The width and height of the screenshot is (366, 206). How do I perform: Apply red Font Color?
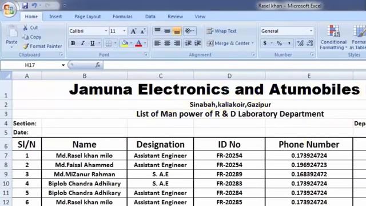[138, 43]
